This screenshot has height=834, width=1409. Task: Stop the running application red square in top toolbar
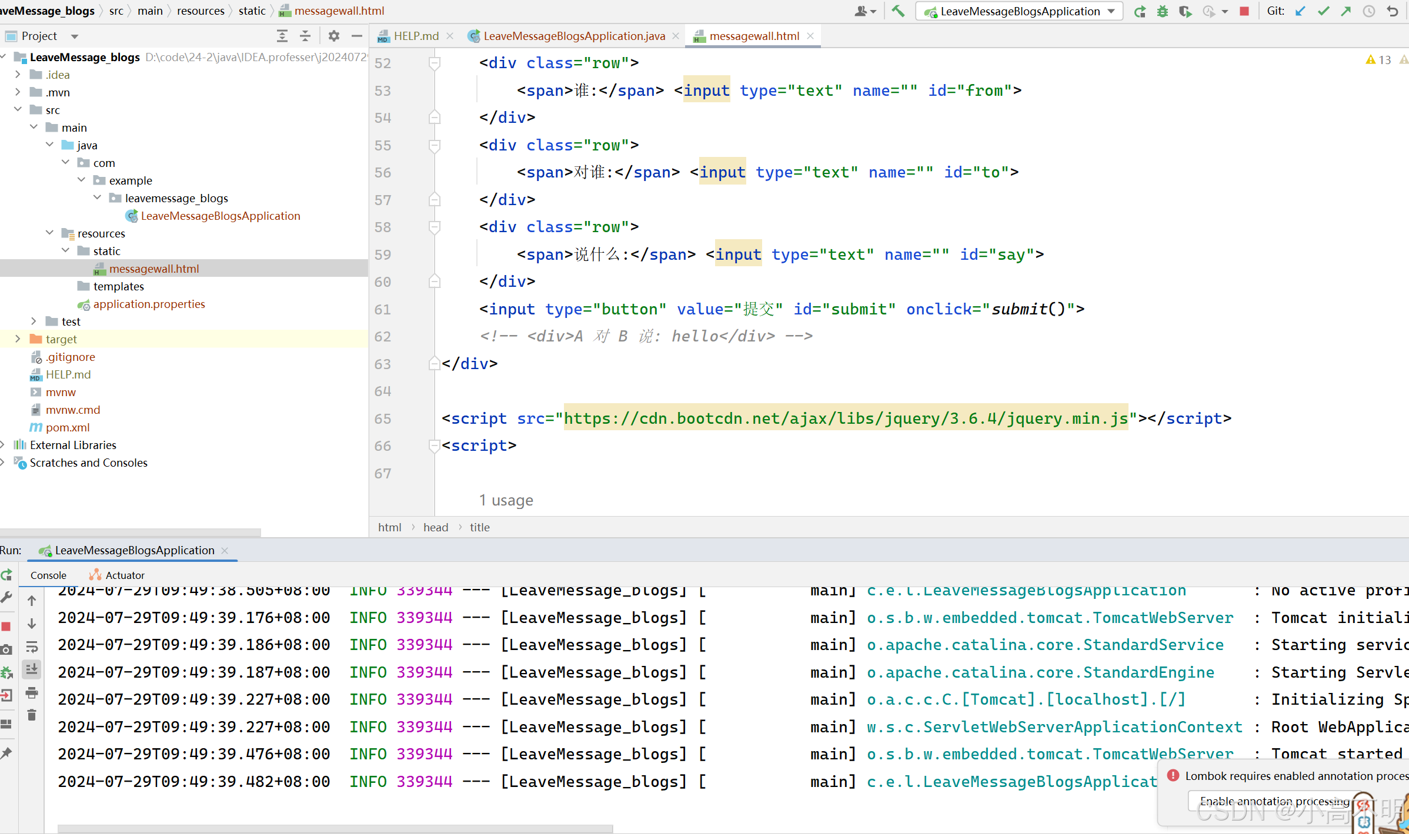[x=1244, y=11]
